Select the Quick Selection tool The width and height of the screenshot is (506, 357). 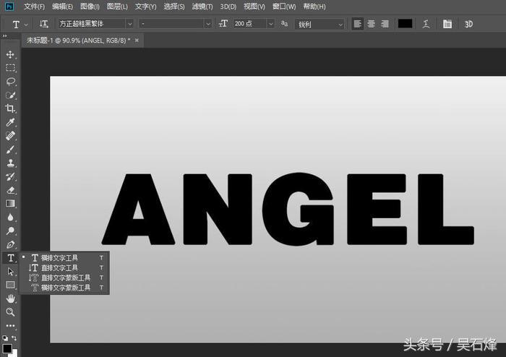click(x=10, y=95)
